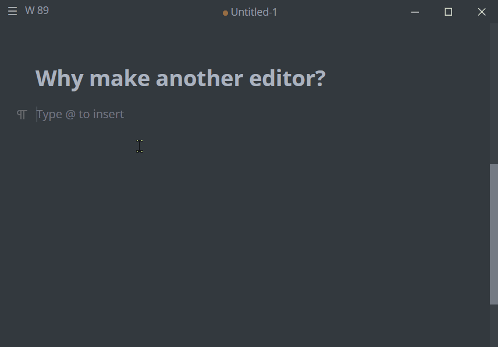Click the paragraph block icon
Viewport: 498px width, 347px height.
tap(22, 115)
